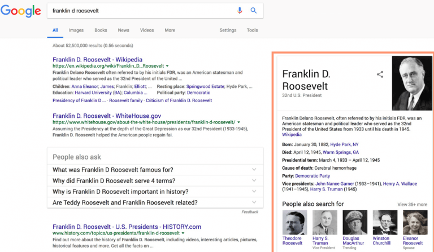This screenshot has height=252, width=434.
Task: Click 32nd U.S. President subtitle
Action: click(x=302, y=95)
